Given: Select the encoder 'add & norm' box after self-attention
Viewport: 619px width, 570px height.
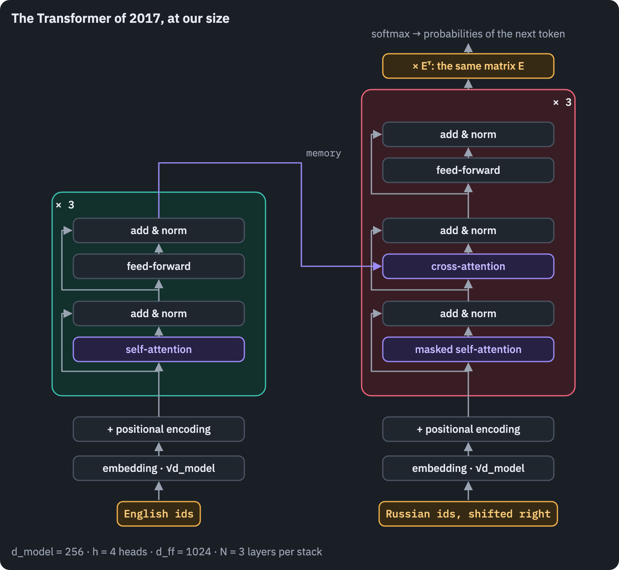Looking at the screenshot, I should [x=159, y=313].
